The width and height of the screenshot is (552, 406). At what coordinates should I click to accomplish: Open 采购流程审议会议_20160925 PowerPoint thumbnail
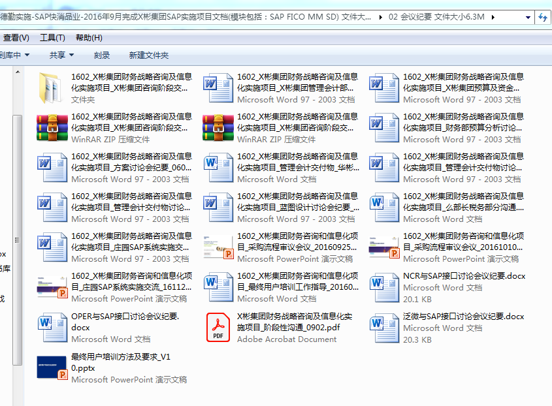(x=218, y=247)
